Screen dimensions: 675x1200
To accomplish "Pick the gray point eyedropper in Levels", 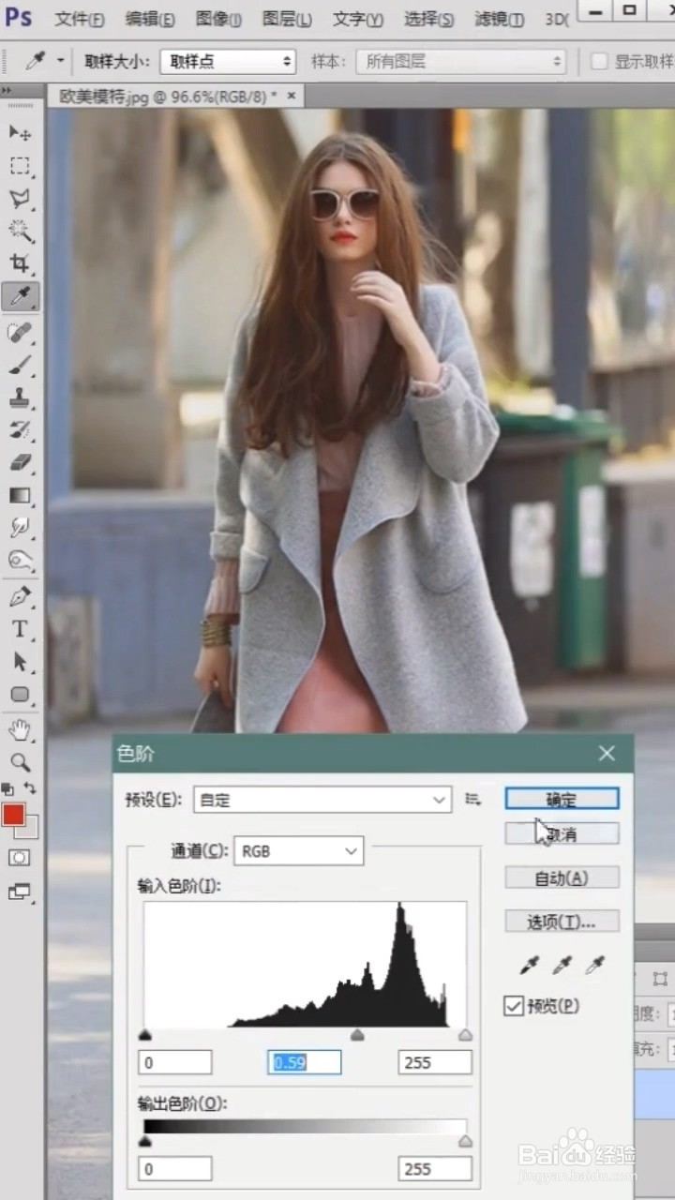I will (x=562, y=965).
